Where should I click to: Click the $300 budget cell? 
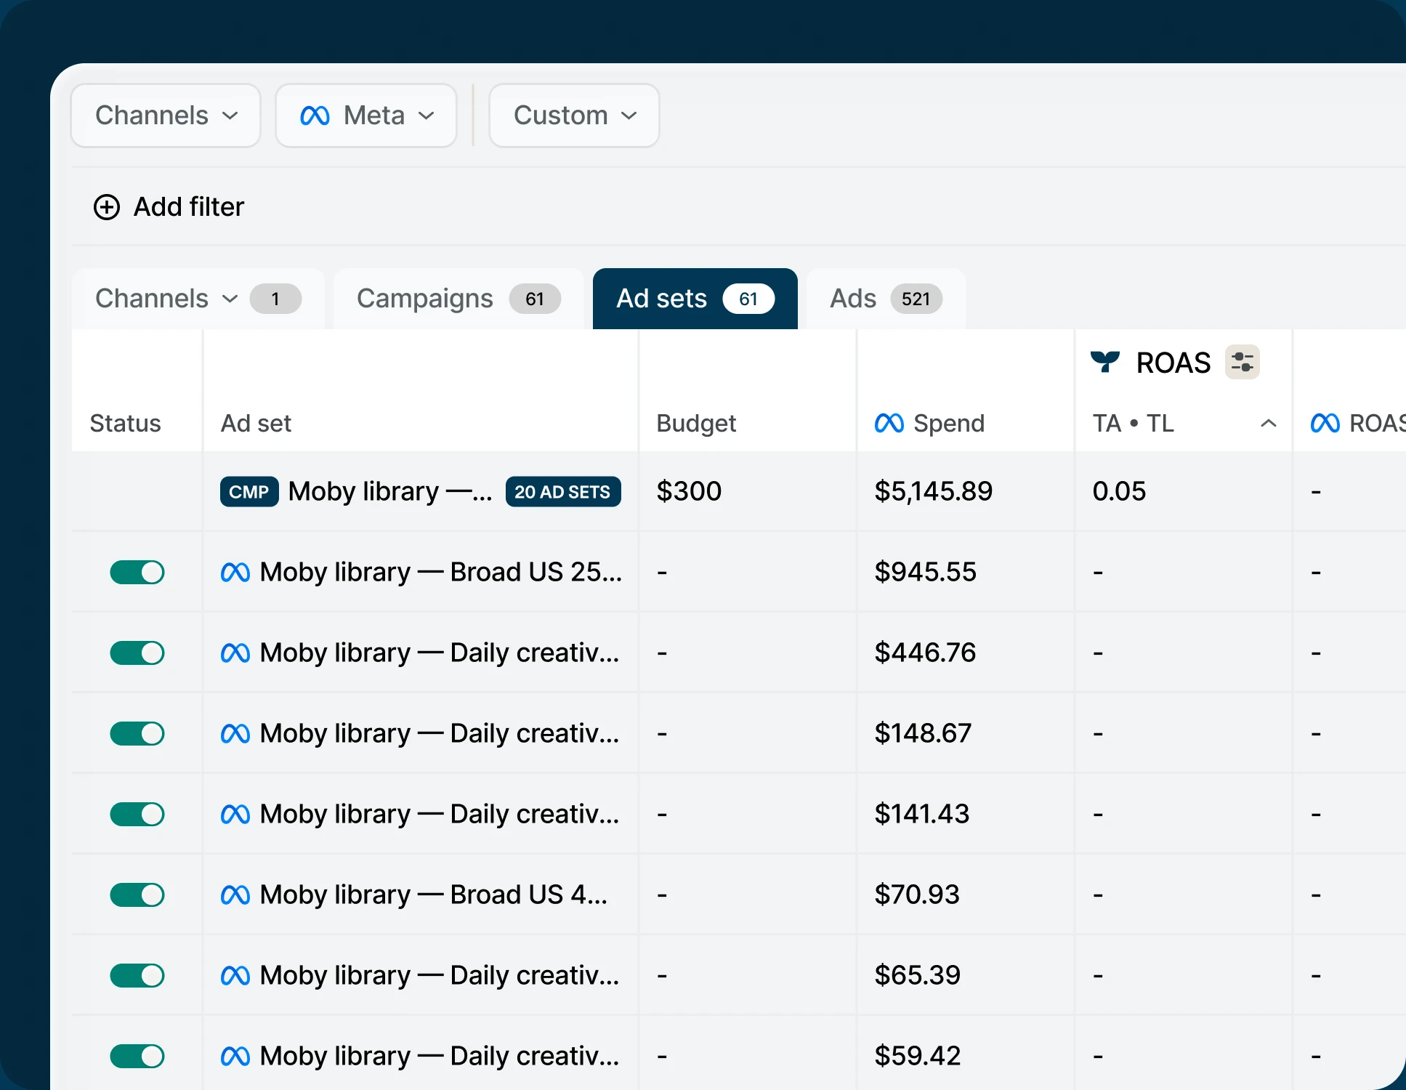(x=689, y=492)
